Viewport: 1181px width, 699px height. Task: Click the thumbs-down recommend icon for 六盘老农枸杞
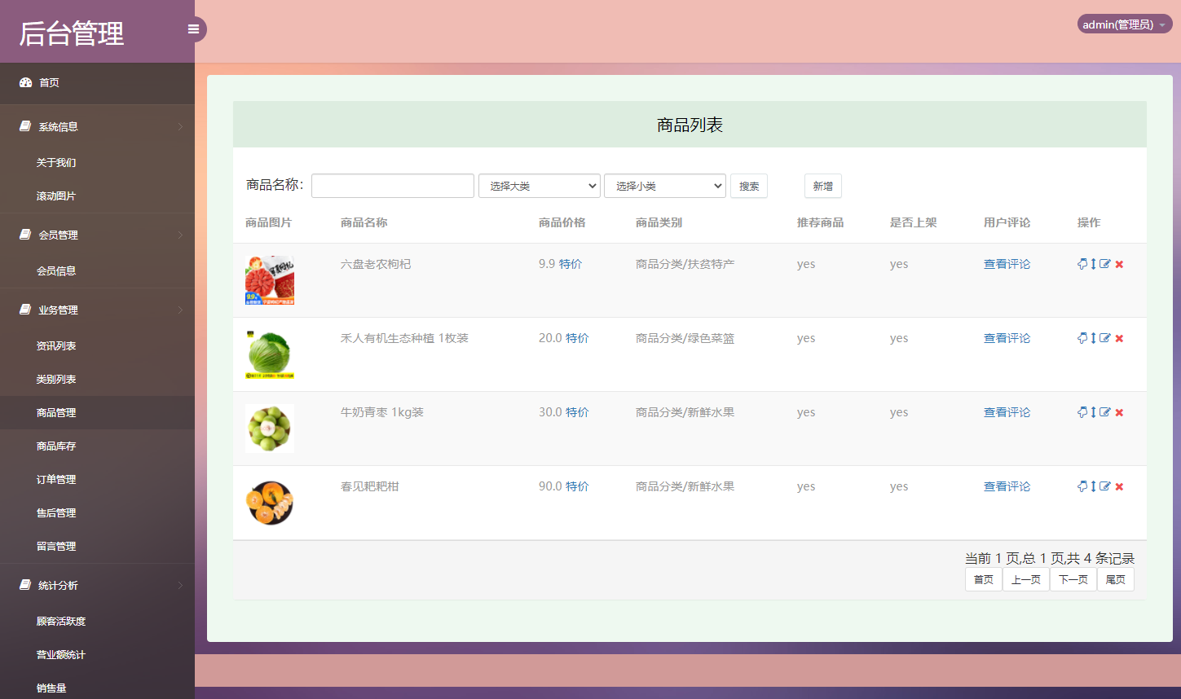coord(1082,264)
